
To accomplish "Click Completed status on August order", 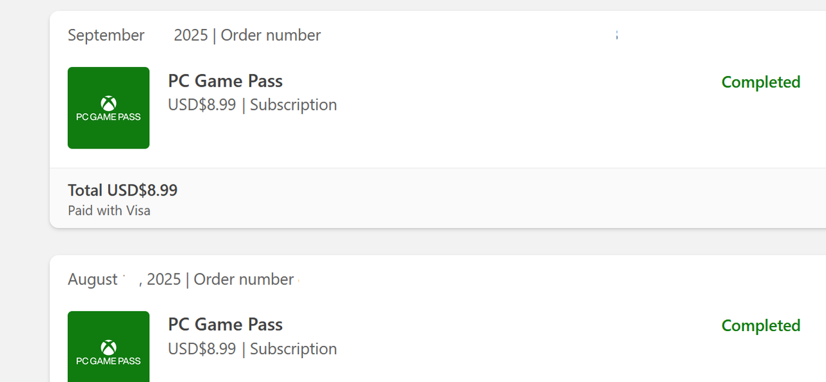I will 760,326.
